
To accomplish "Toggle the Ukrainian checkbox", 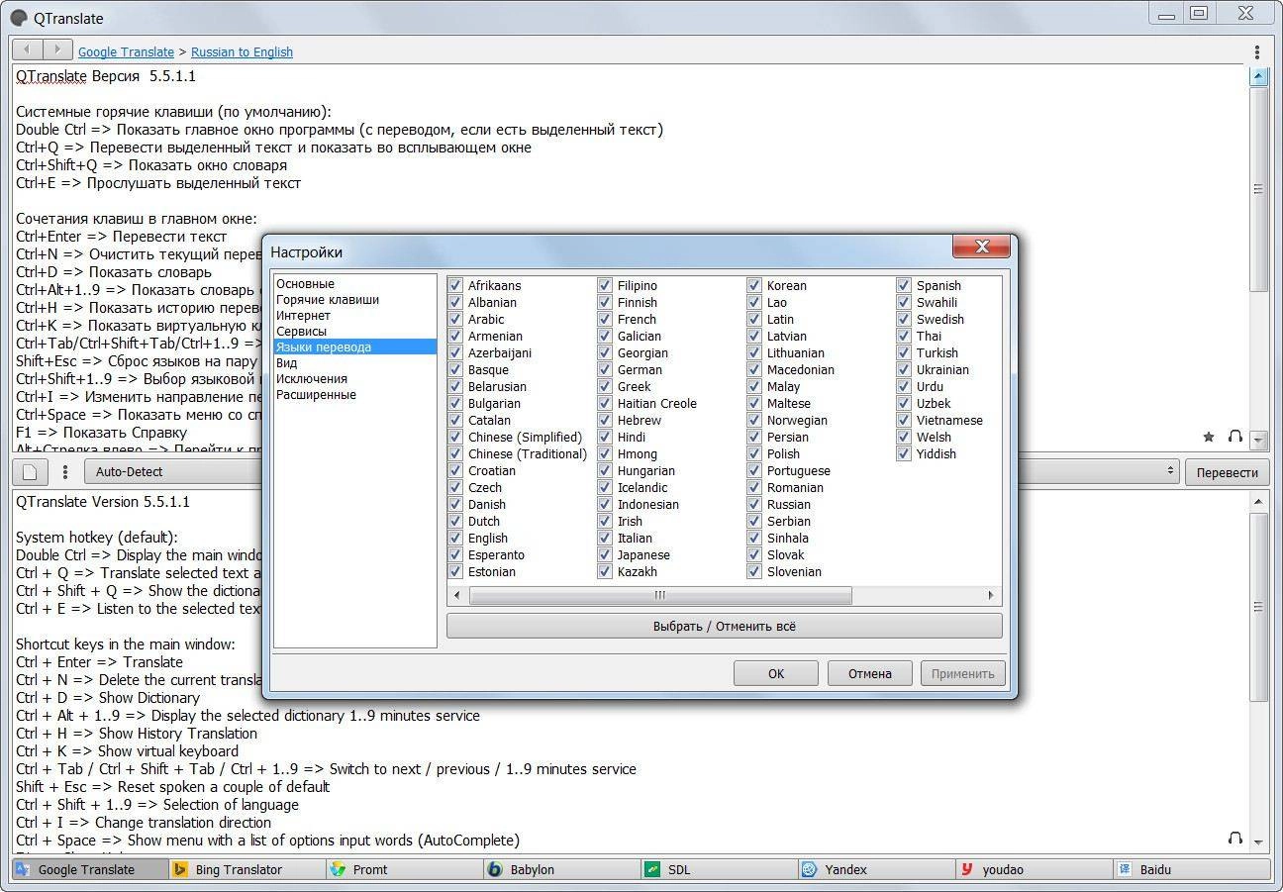I will pos(904,369).
